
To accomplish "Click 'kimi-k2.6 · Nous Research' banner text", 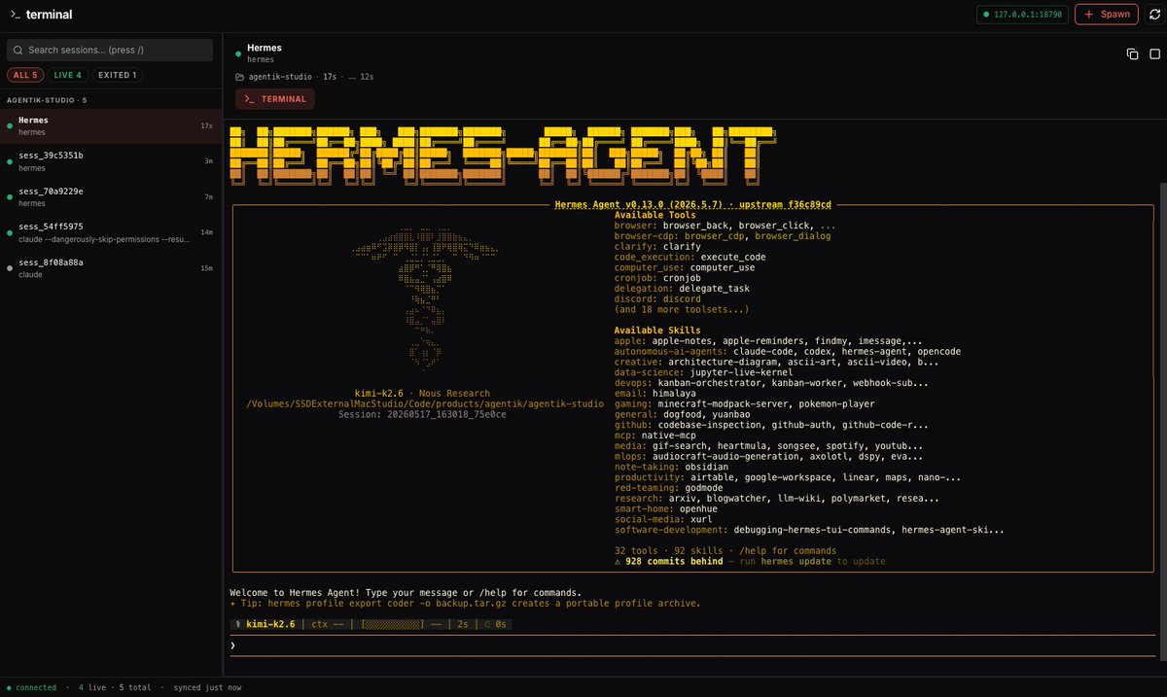I will tap(424, 394).
